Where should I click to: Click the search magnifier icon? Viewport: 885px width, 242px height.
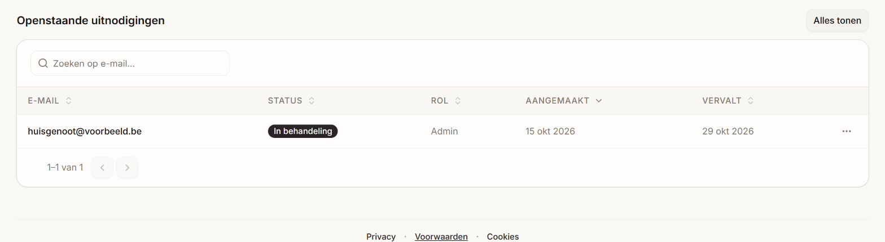43,64
